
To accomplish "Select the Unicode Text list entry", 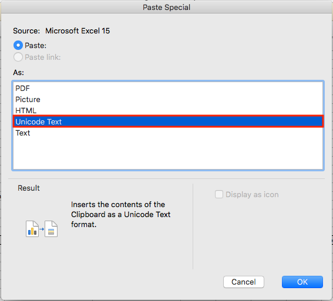I will pyautogui.click(x=168, y=121).
